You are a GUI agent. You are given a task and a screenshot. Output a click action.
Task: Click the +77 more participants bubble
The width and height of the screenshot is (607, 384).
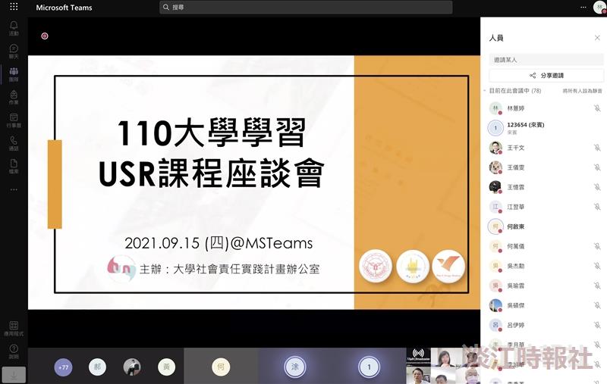tap(63, 367)
